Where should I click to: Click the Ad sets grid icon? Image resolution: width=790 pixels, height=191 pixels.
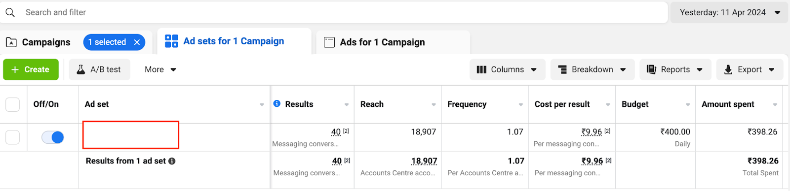point(171,41)
